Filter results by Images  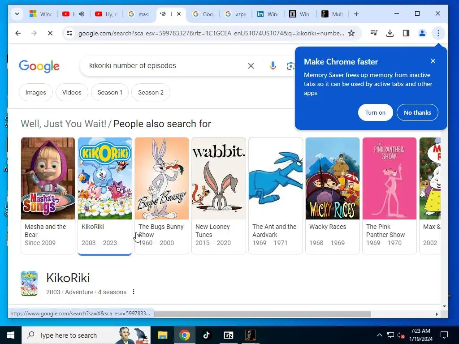(x=36, y=92)
